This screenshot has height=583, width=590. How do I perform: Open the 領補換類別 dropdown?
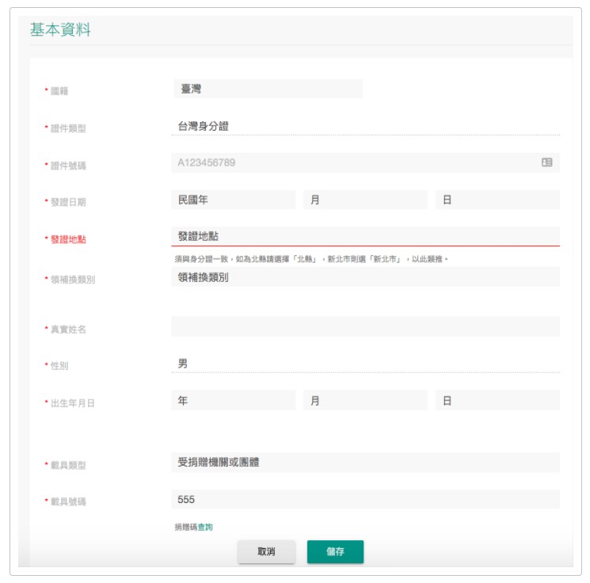(365, 277)
